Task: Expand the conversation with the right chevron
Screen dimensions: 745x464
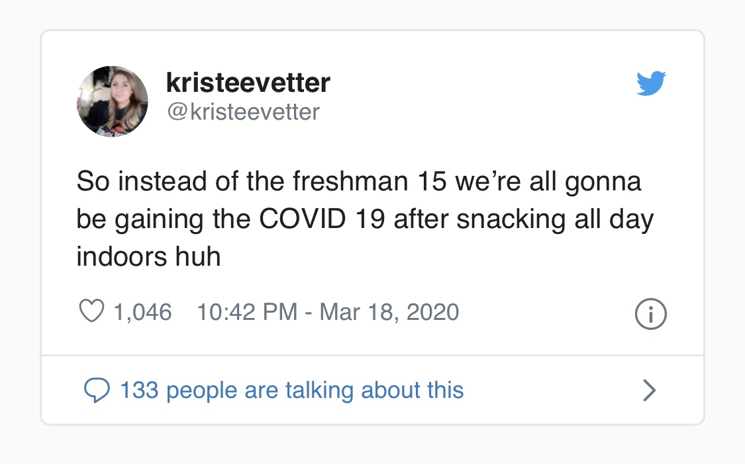Action: (650, 391)
